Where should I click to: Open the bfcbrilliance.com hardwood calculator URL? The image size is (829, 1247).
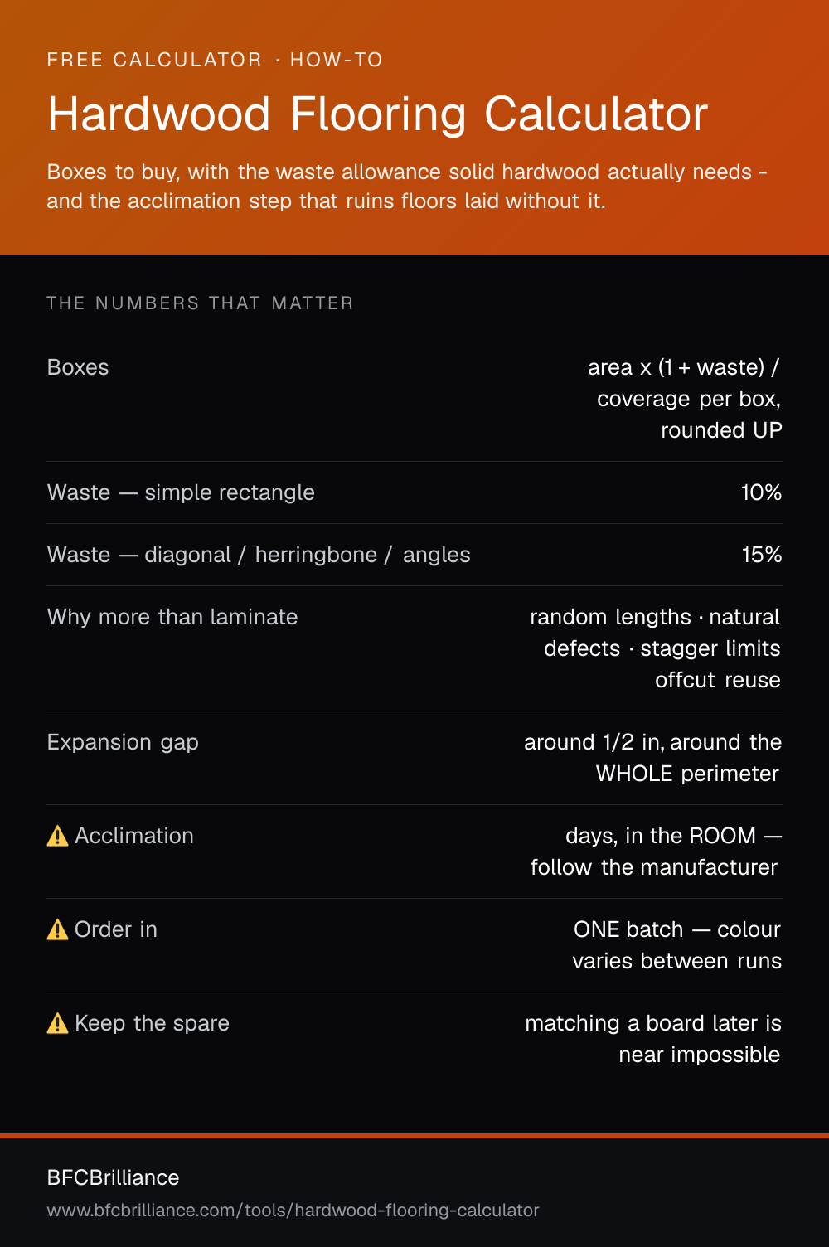tap(293, 1211)
